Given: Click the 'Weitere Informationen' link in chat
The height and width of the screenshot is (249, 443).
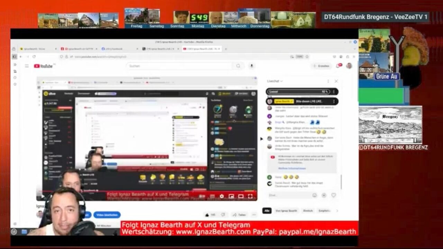Looking at the screenshot, I should pyautogui.click(x=292, y=168).
